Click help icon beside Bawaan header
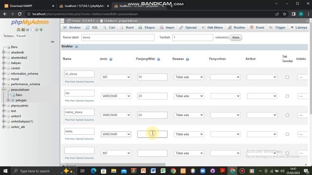This screenshot has width=312, height=175. [187, 59]
